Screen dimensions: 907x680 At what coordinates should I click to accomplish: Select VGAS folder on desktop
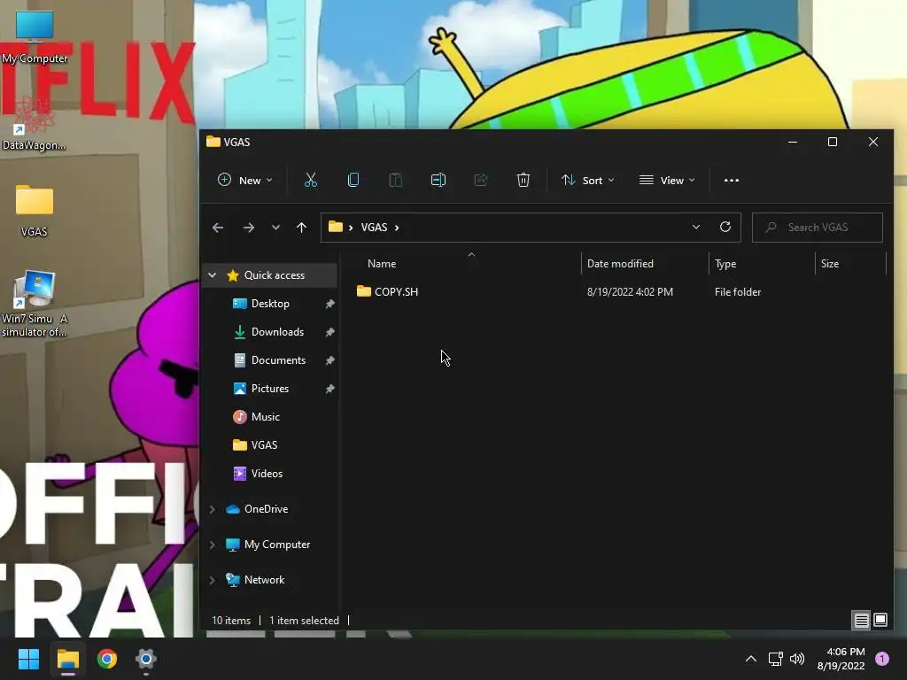(x=35, y=211)
